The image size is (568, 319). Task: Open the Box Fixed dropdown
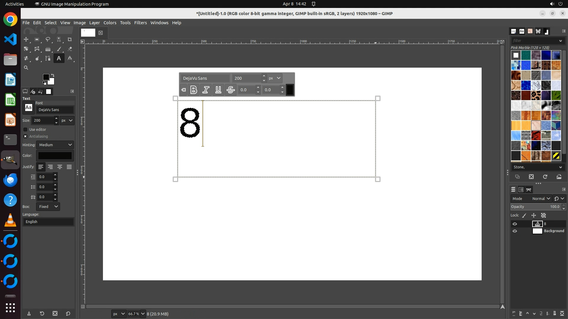pyautogui.click(x=48, y=207)
